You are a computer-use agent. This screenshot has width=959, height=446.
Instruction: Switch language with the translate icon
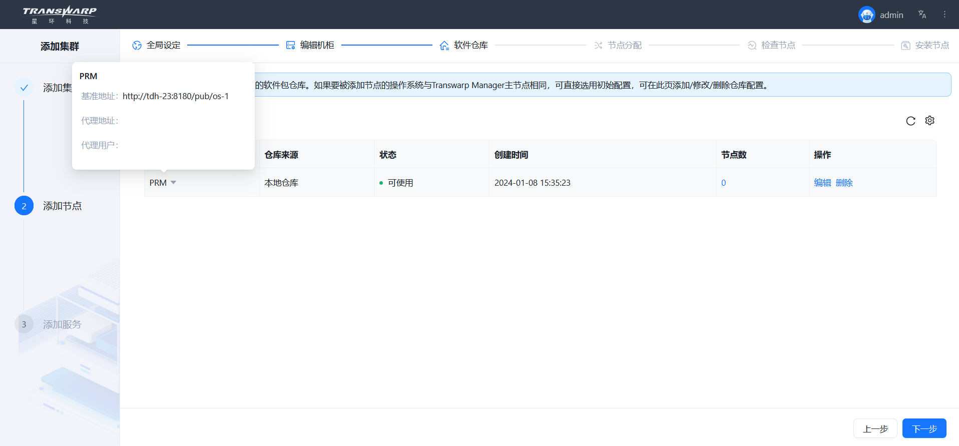(x=922, y=15)
